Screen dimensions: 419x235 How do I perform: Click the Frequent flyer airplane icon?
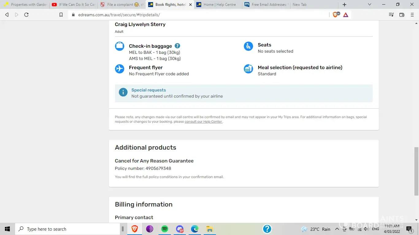pos(119,69)
